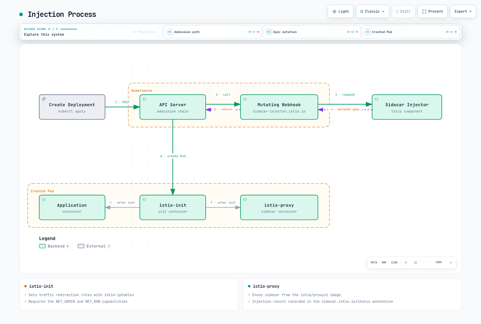Switch to MAP mode
This screenshot has width=481, height=324.
point(384,262)
